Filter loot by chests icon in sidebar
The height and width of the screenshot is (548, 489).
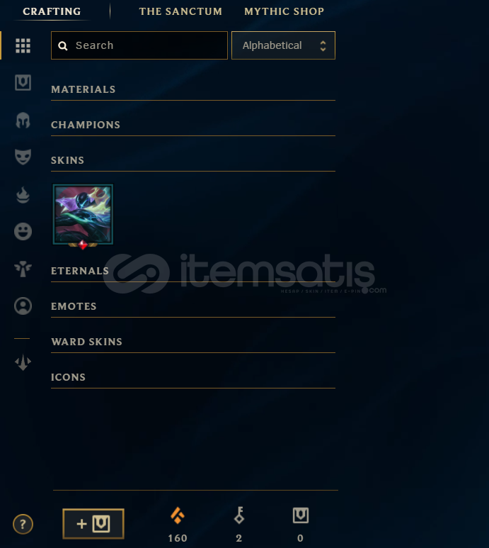click(x=23, y=83)
